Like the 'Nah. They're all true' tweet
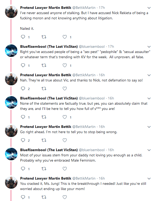This screenshot has width=155, height=201. click(x=65, y=88)
